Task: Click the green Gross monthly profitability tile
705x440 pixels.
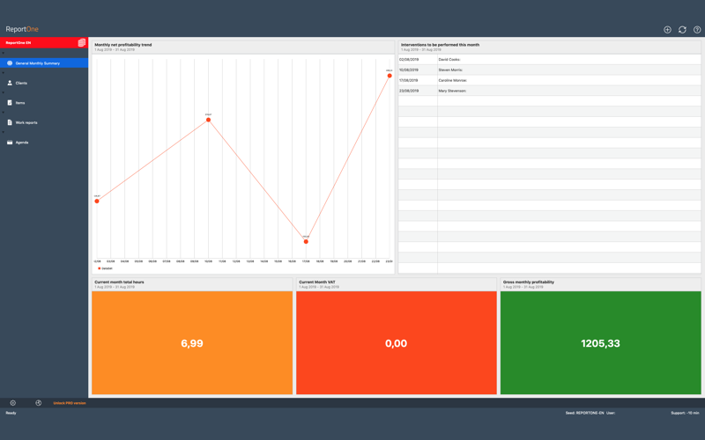Action: coord(601,343)
